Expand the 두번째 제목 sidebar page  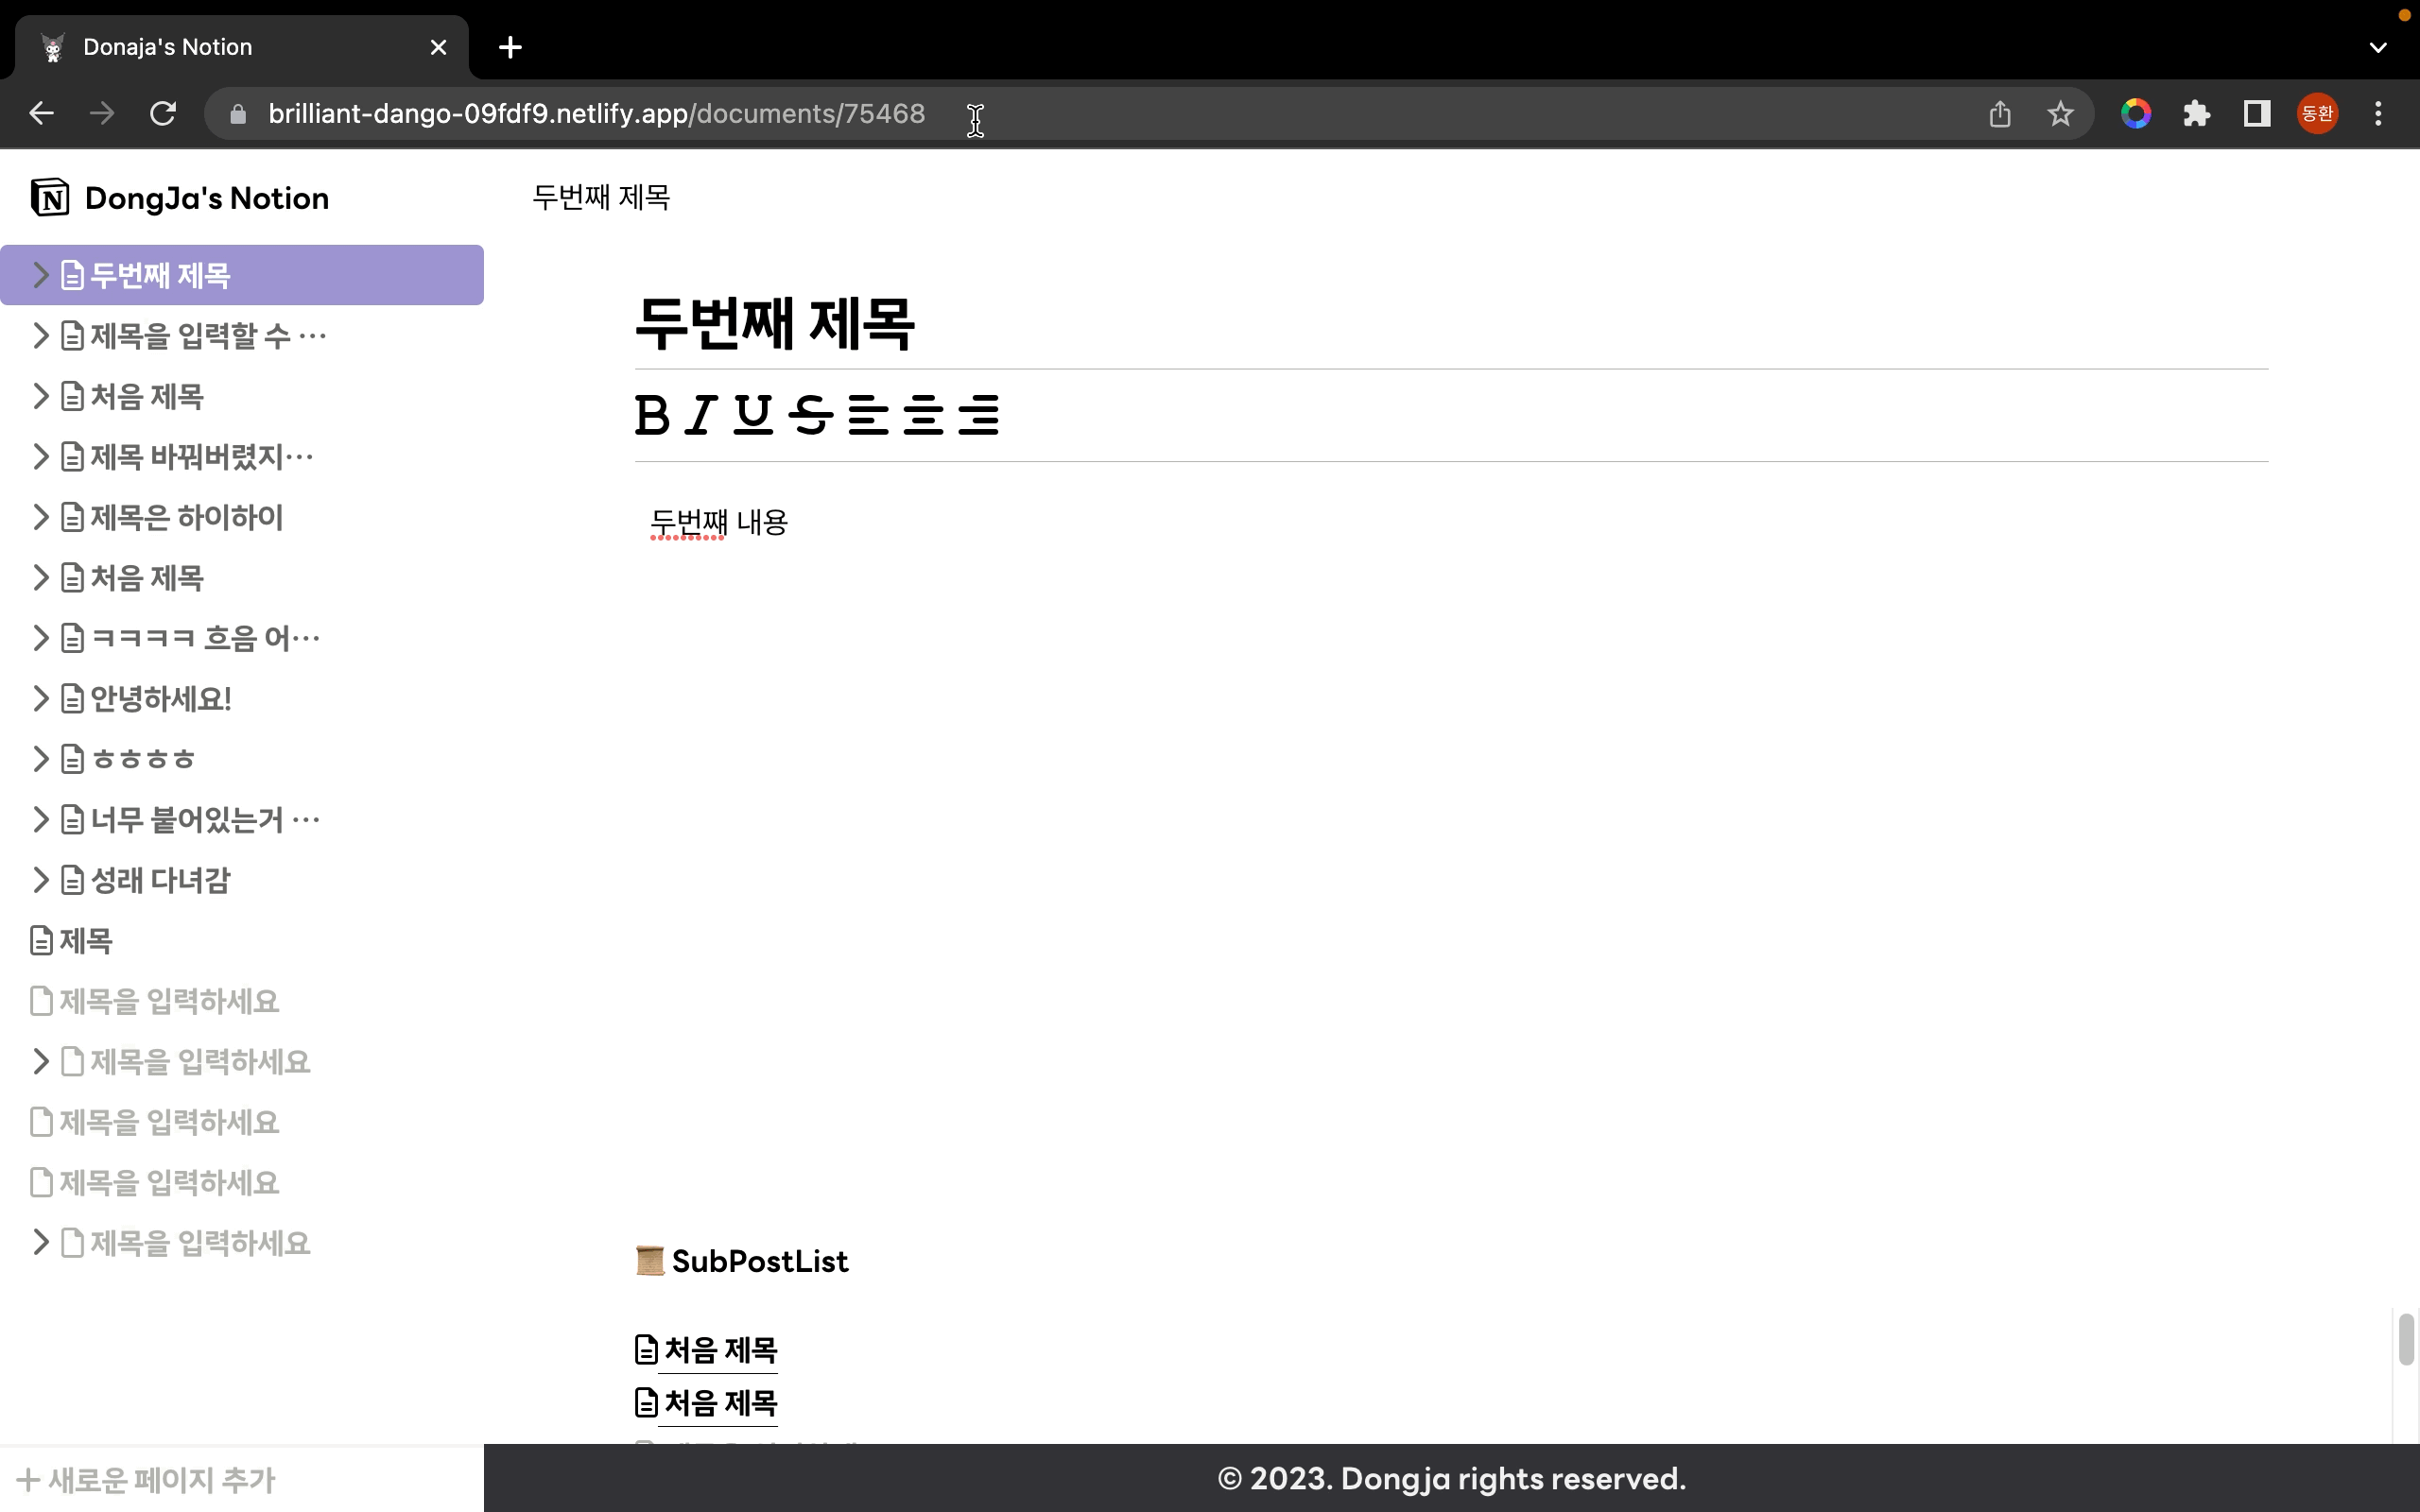tap(40, 275)
